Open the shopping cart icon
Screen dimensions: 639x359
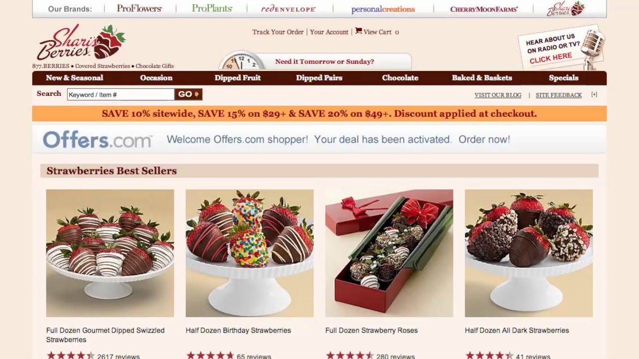pos(358,31)
